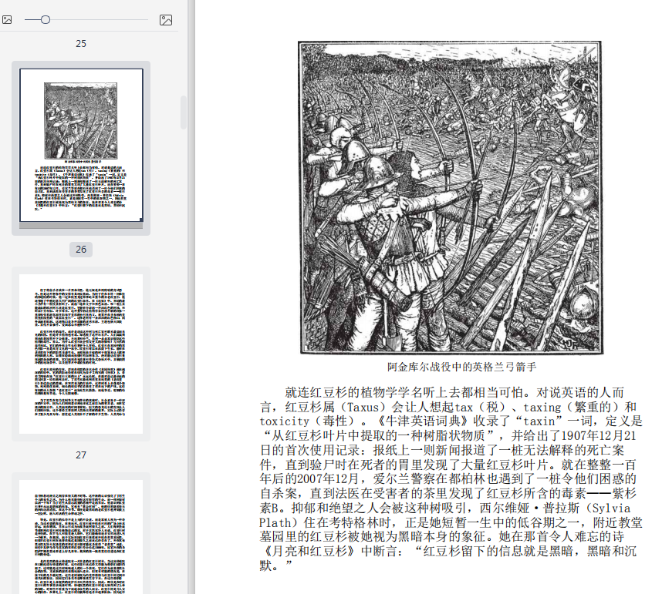
Task: Click the word Taxus in the paragraph
Action: point(363,408)
